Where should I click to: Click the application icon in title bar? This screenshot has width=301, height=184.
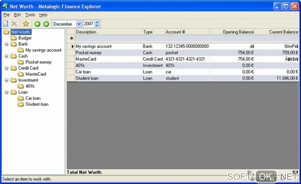click(x=5, y=6)
